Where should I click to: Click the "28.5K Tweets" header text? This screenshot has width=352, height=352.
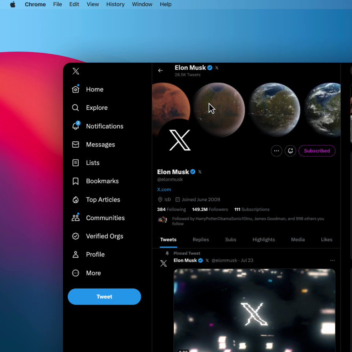(187, 75)
